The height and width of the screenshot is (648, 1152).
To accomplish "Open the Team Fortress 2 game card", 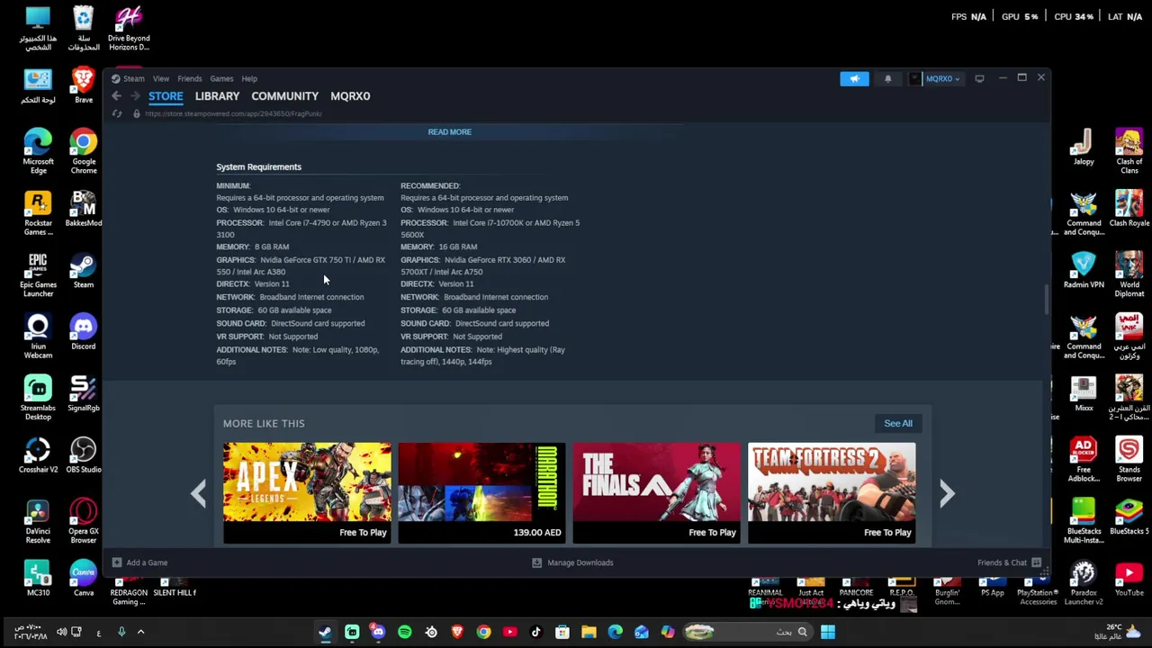I will [x=831, y=492].
